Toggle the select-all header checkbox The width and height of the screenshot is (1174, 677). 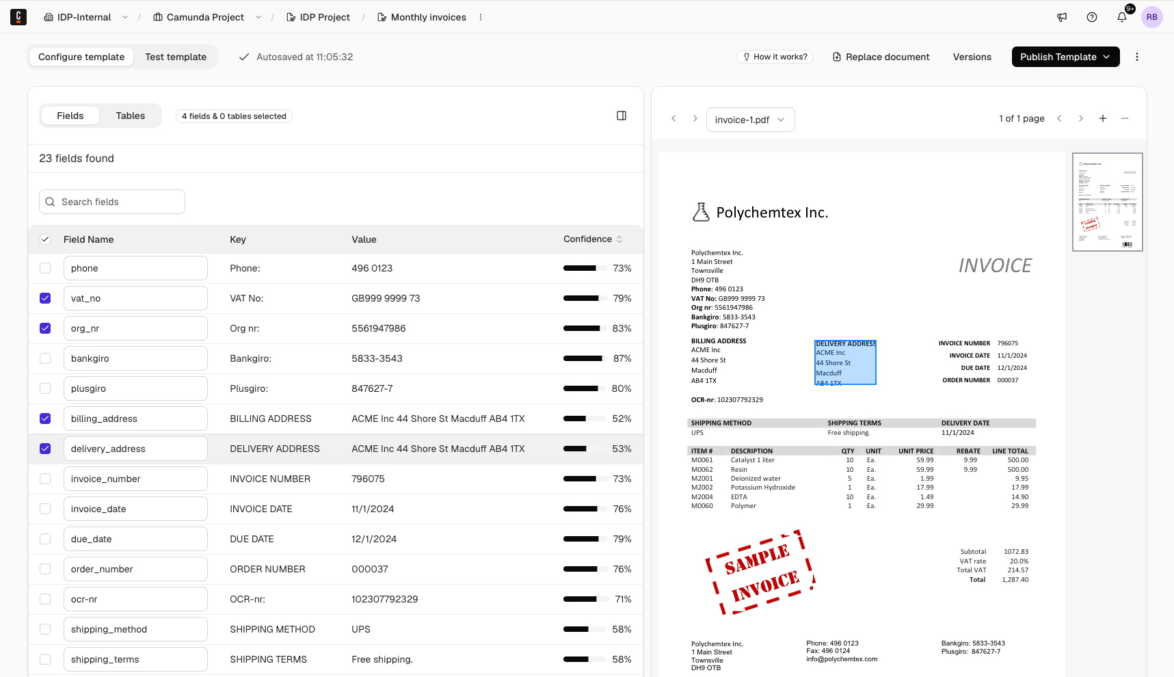(45, 239)
